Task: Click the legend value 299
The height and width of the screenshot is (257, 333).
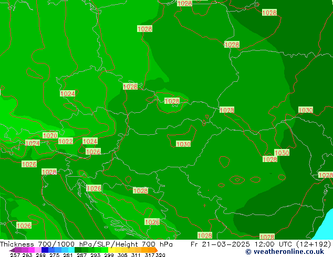Action: [109, 255]
